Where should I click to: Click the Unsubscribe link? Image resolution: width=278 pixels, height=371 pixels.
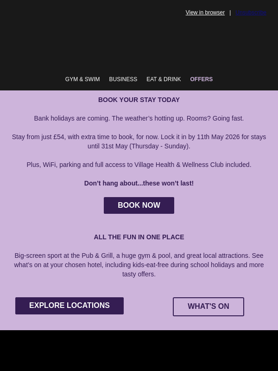251,13
